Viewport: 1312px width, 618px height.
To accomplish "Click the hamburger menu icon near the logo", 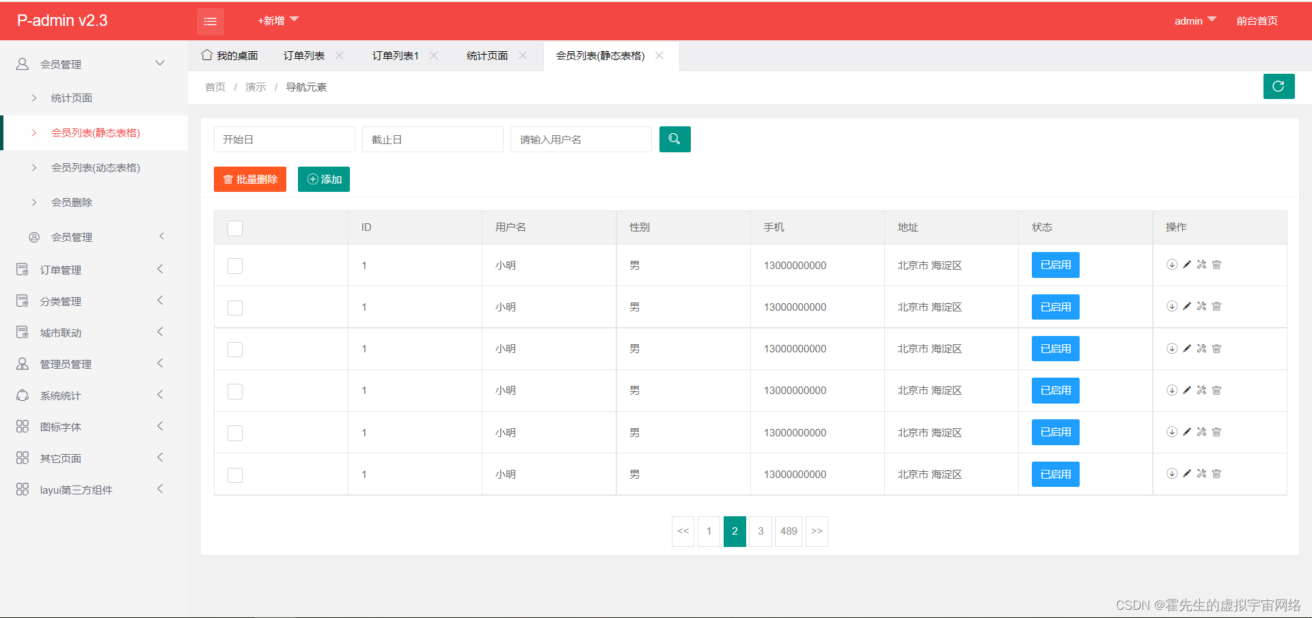I will (x=210, y=20).
